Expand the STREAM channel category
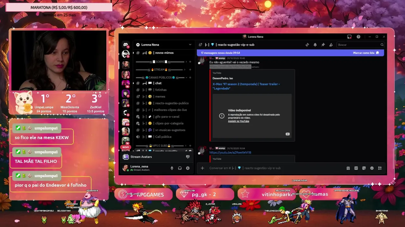Viewport: 405px width, 227px height. 161,70
